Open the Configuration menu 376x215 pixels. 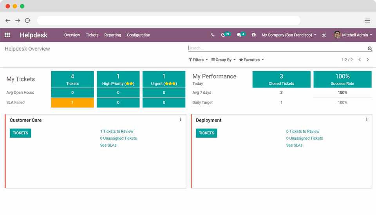[x=138, y=35]
